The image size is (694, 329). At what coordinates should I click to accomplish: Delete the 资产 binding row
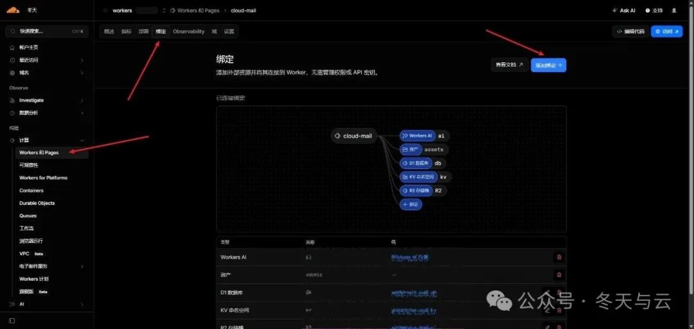coord(559,275)
